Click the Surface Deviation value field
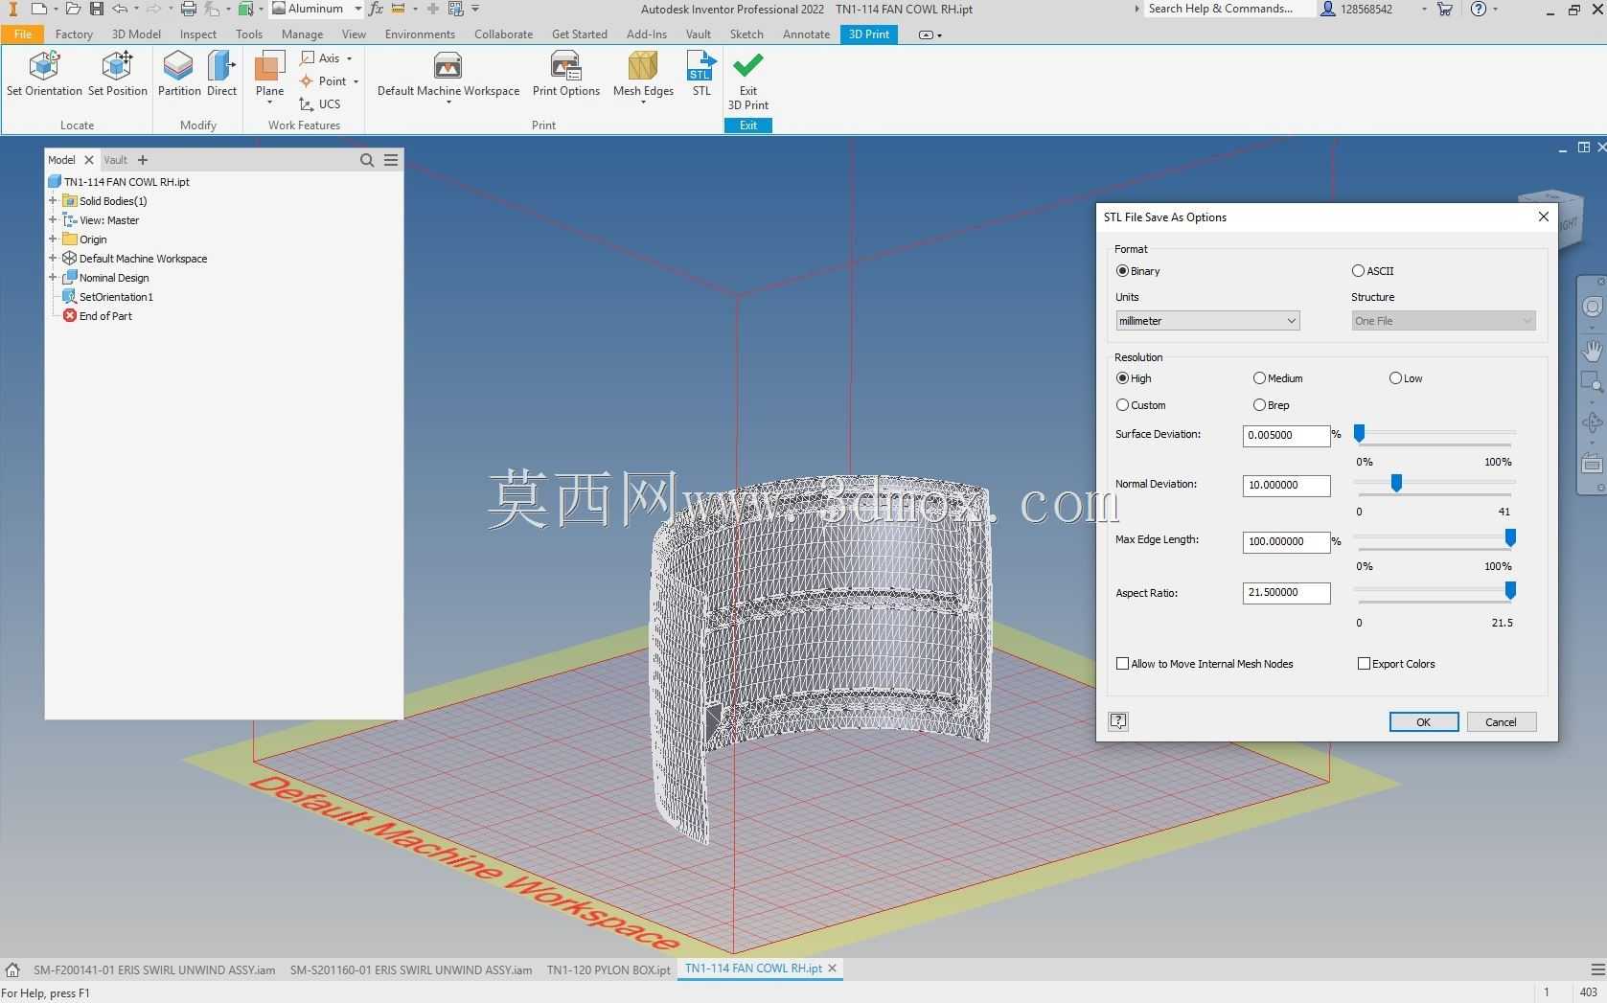This screenshot has width=1607, height=1003. coord(1286,435)
